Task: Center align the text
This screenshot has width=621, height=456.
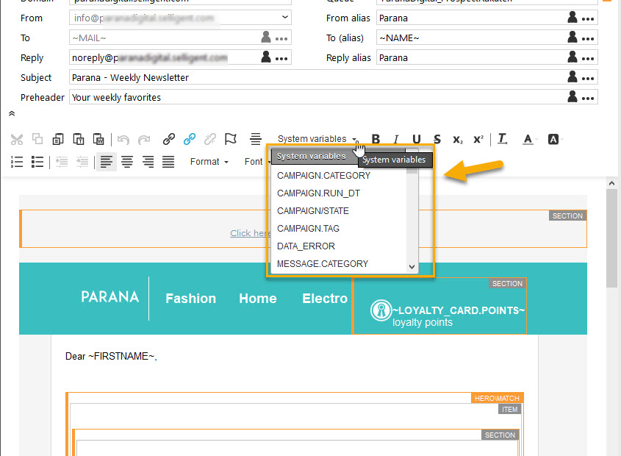Action: (x=127, y=162)
